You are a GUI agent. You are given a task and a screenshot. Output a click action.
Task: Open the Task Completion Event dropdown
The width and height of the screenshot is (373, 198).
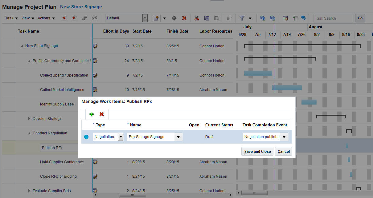(x=284, y=137)
